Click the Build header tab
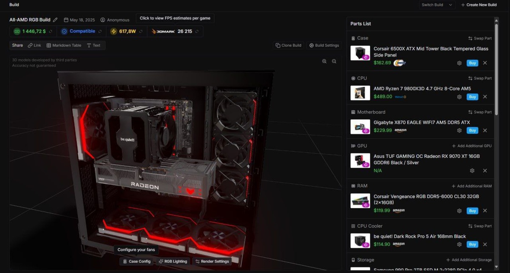510x273 pixels. click(14, 5)
